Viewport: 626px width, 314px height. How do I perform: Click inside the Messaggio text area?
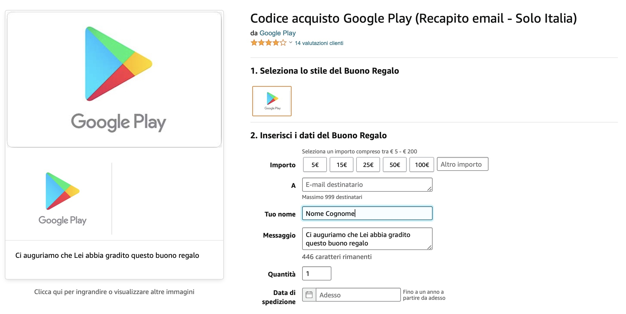tap(367, 239)
